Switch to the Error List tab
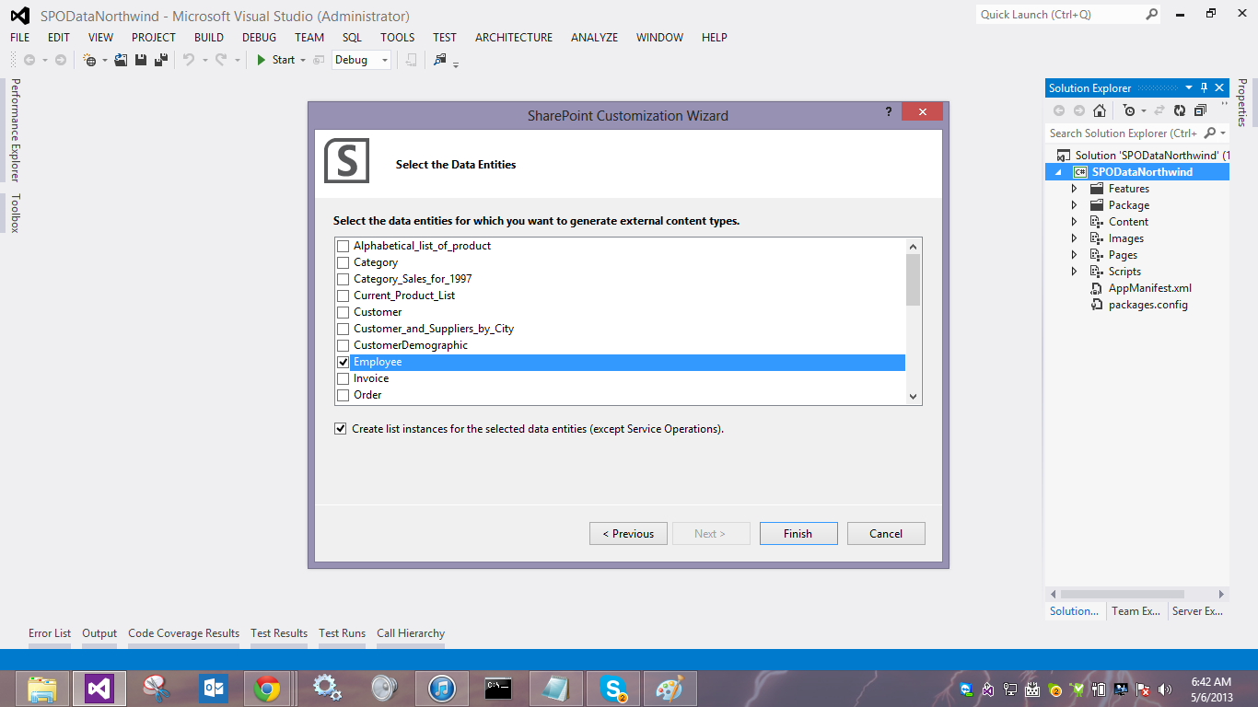Image resolution: width=1258 pixels, height=707 pixels. pos(50,633)
